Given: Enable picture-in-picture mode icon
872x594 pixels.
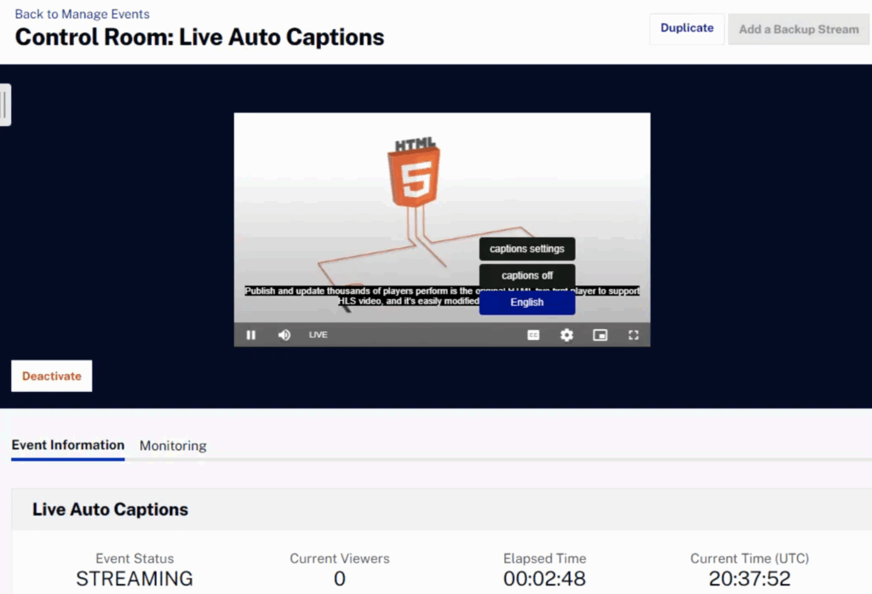Looking at the screenshot, I should click(600, 335).
